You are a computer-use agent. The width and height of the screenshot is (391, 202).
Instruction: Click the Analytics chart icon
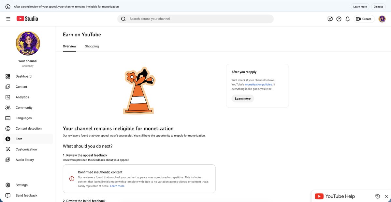pyautogui.click(x=8, y=97)
